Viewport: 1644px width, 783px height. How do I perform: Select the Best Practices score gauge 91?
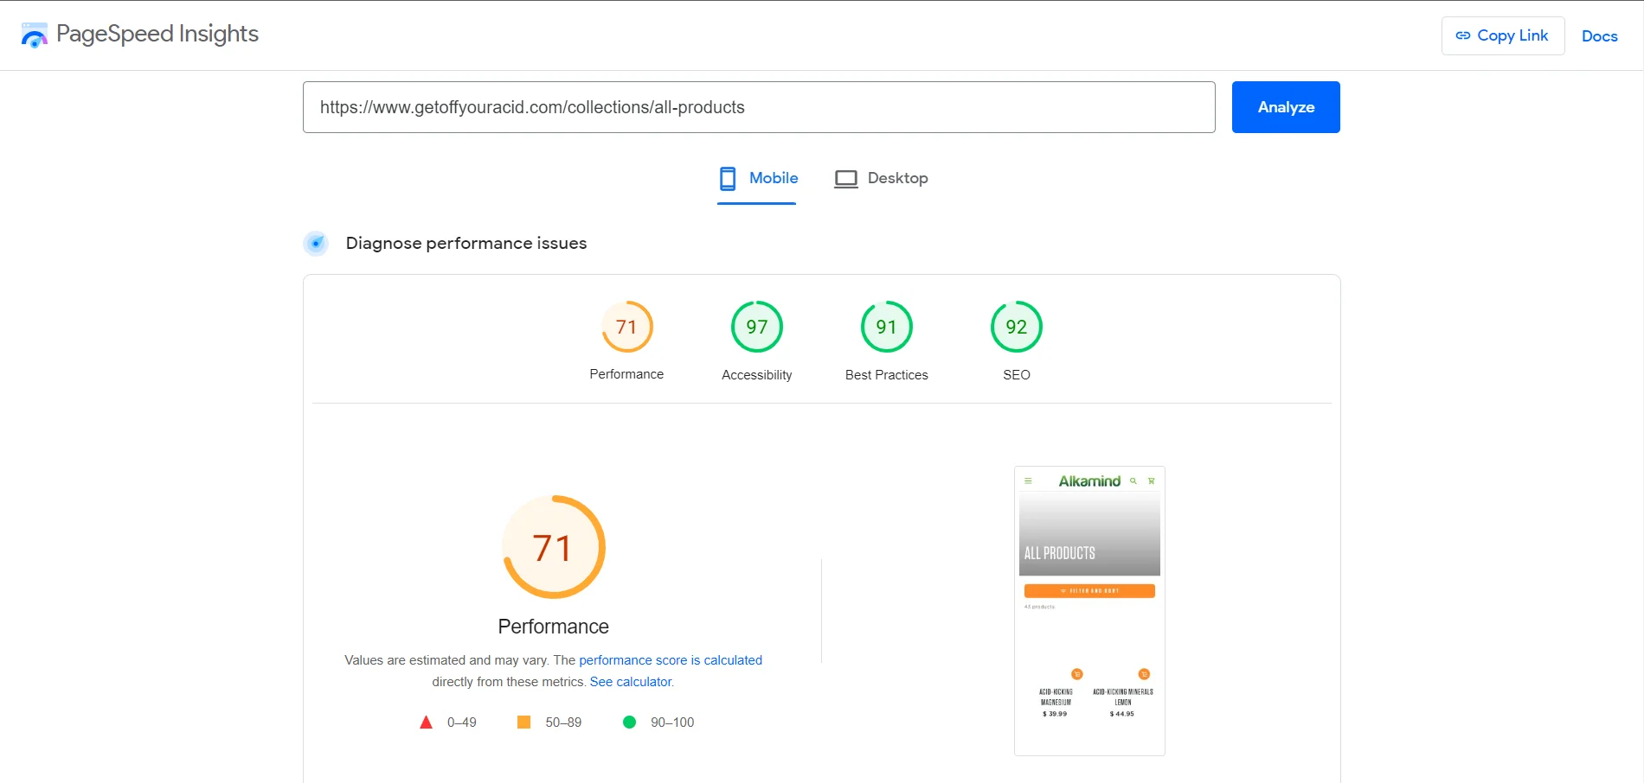[x=887, y=327]
